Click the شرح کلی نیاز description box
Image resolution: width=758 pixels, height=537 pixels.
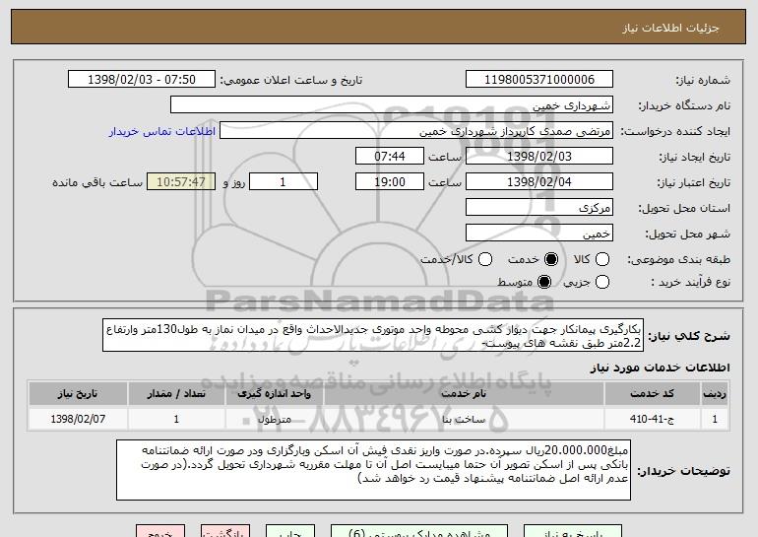tap(373, 335)
